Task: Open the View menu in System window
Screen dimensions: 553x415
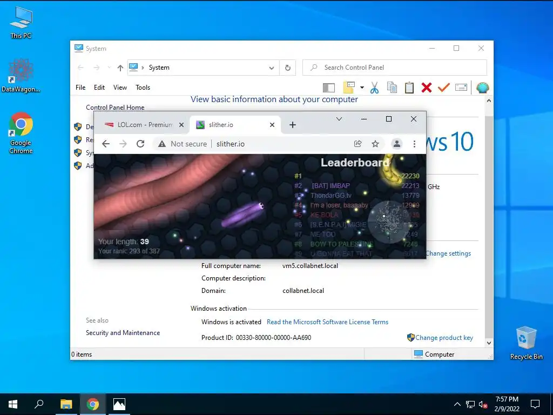Action: click(x=120, y=88)
